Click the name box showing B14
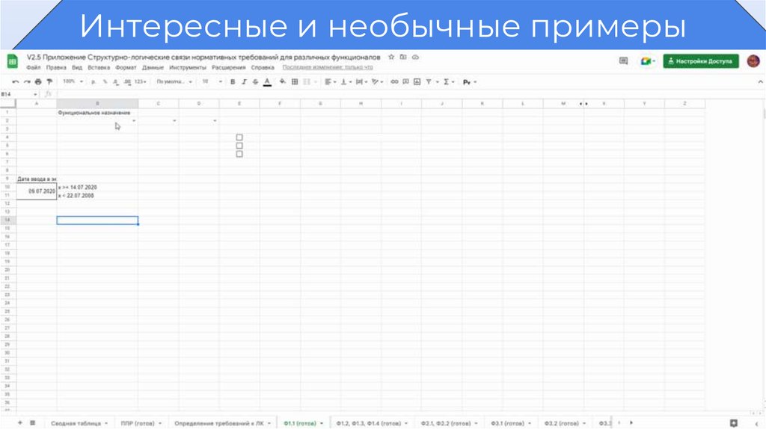The image size is (766, 429). [x=19, y=94]
